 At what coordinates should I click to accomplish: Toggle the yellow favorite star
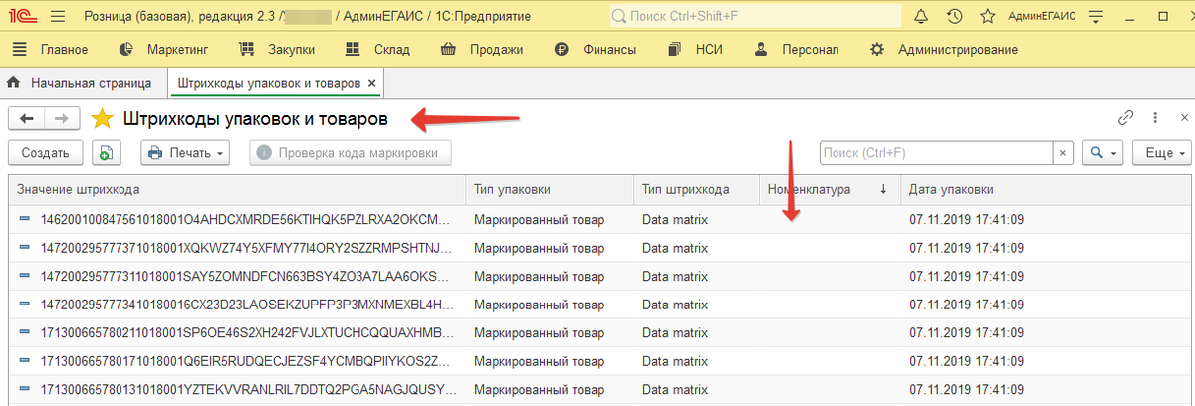click(x=102, y=119)
